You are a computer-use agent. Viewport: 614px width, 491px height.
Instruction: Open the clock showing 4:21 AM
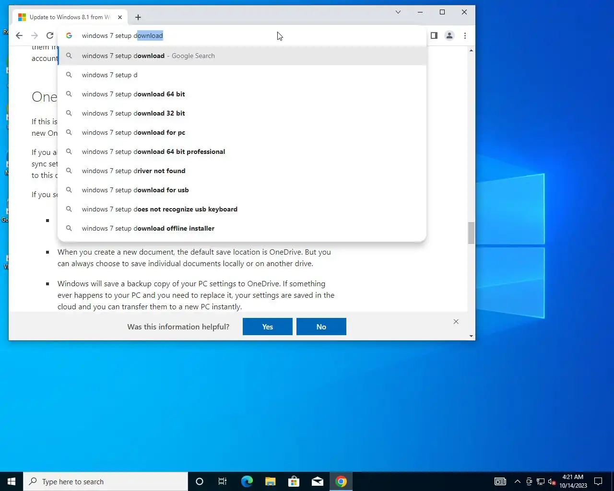573,481
